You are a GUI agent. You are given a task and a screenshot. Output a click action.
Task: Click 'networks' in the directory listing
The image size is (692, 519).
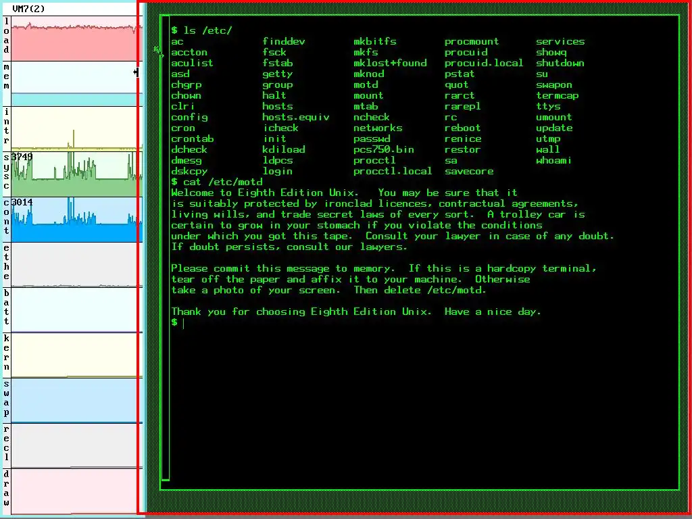tap(378, 128)
